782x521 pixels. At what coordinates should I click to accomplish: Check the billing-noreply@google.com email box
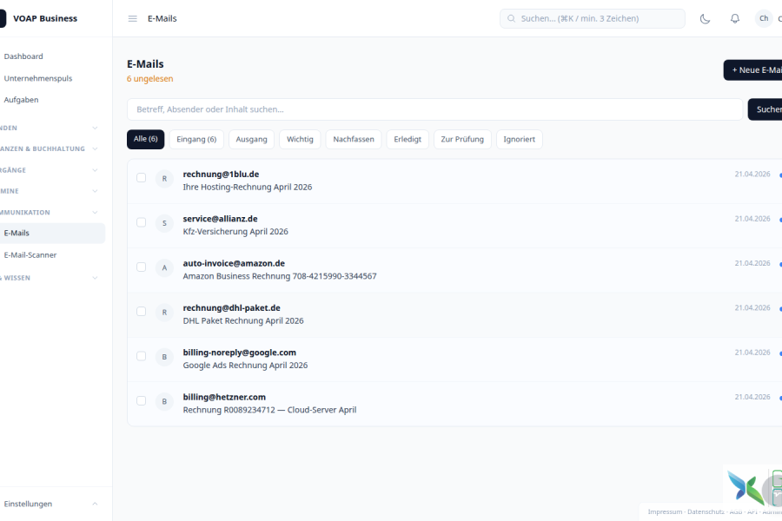point(141,356)
